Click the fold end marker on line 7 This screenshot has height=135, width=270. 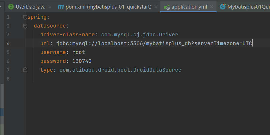click(25, 70)
